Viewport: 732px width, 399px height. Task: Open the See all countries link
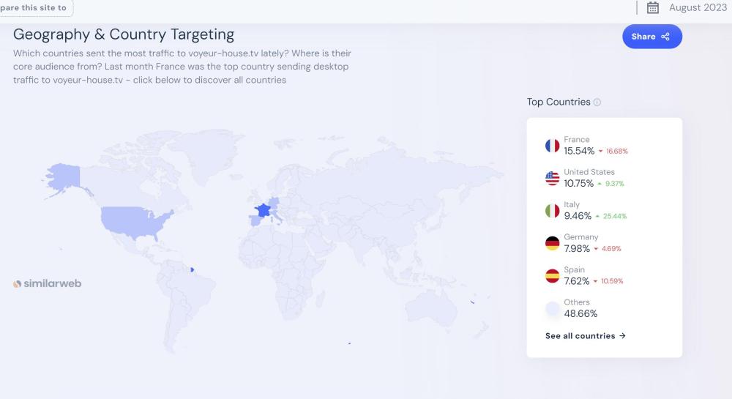(585, 336)
